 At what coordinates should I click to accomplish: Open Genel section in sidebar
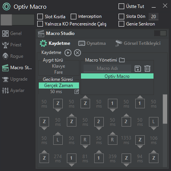pyautogui.click(x=12, y=33)
